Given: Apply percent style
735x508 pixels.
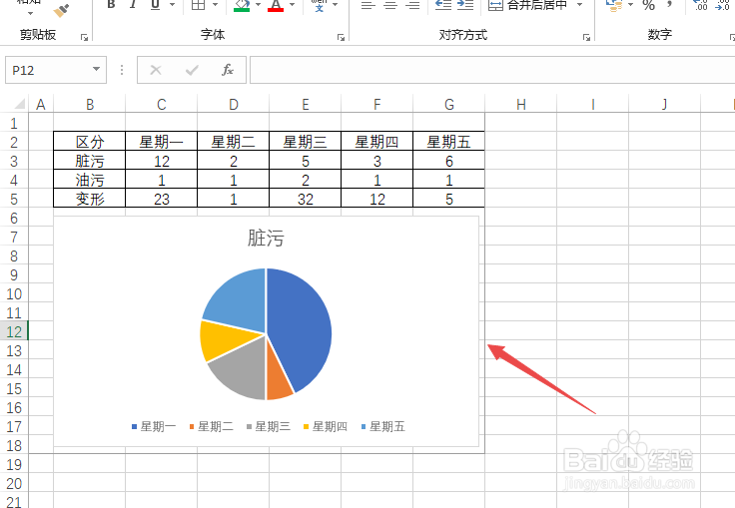Looking at the screenshot, I should (x=649, y=5).
